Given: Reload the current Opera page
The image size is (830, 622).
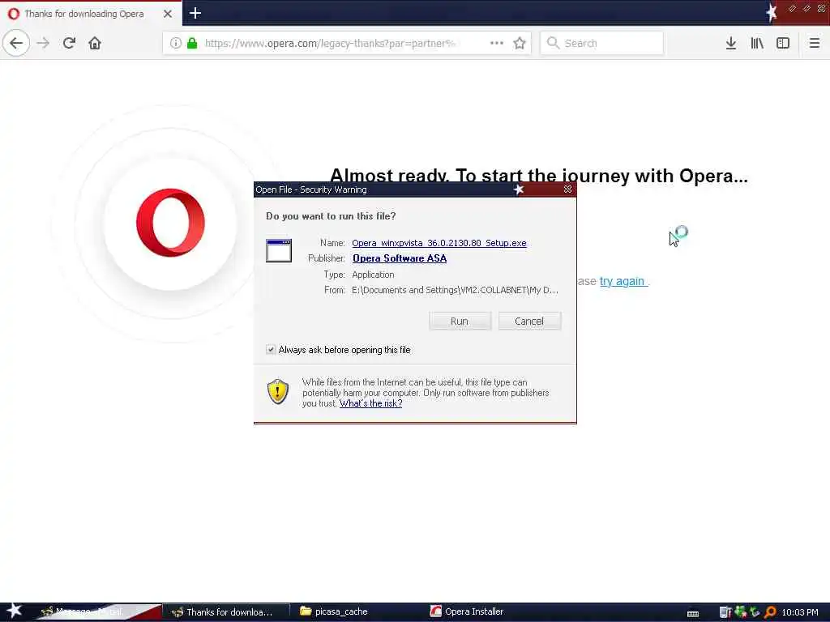Looking at the screenshot, I should point(69,43).
